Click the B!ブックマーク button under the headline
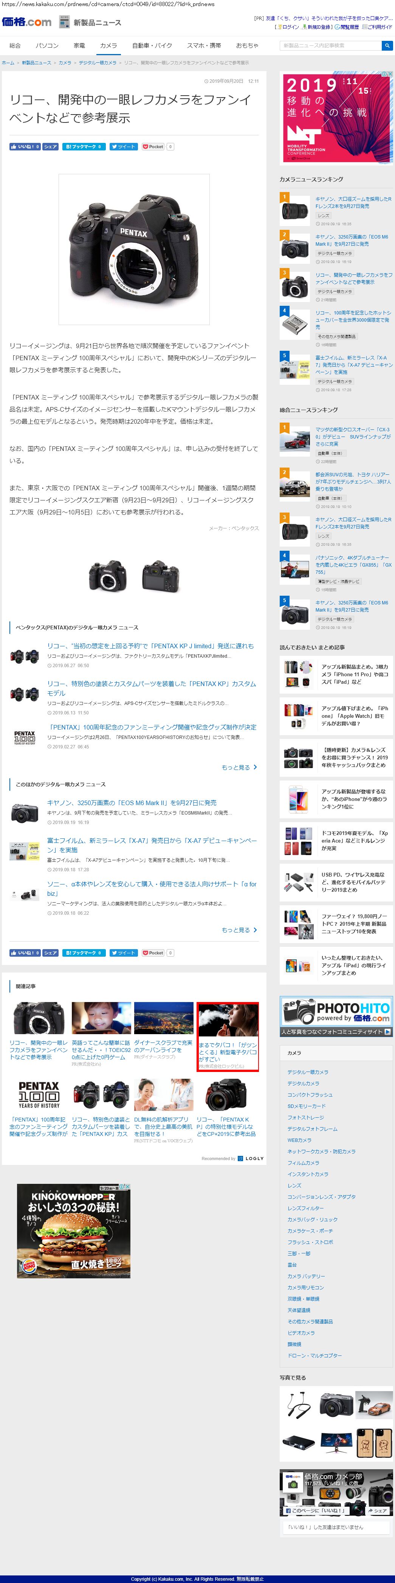The image size is (395, 1583). pyautogui.click(x=84, y=147)
